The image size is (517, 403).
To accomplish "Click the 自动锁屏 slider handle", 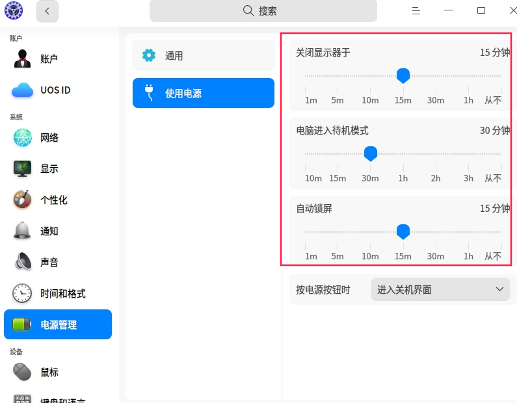I will pyautogui.click(x=403, y=232).
